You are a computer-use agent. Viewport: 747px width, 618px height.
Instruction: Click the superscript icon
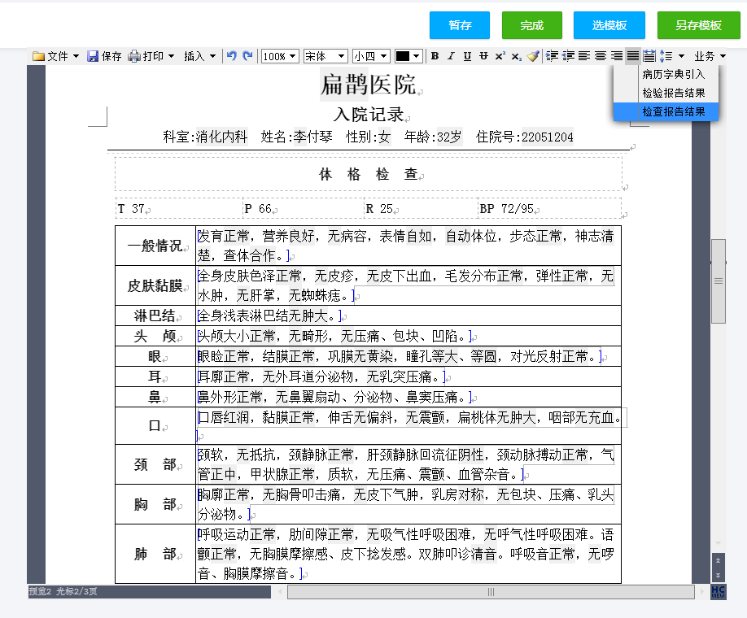click(x=500, y=56)
